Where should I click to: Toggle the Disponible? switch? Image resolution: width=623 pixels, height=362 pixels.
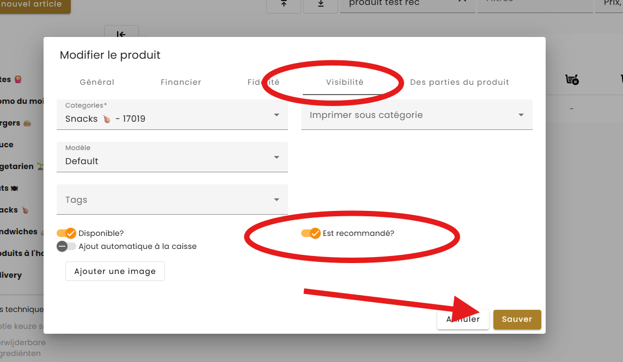point(66,233)
